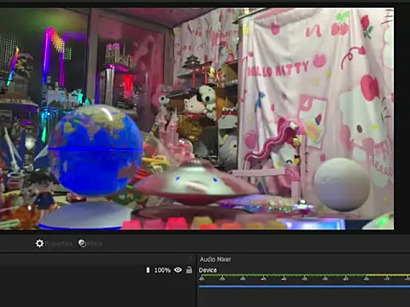Click the Sources dock float icon

[x=190, y=258]
